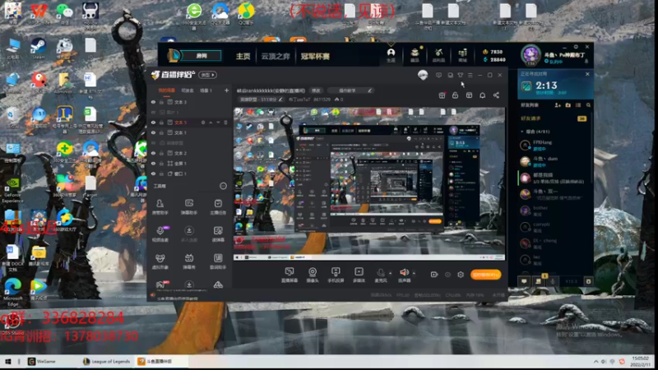Open 房管助手 tool
Viewport: 658px width, 370px height.
[x=160, y=207]
